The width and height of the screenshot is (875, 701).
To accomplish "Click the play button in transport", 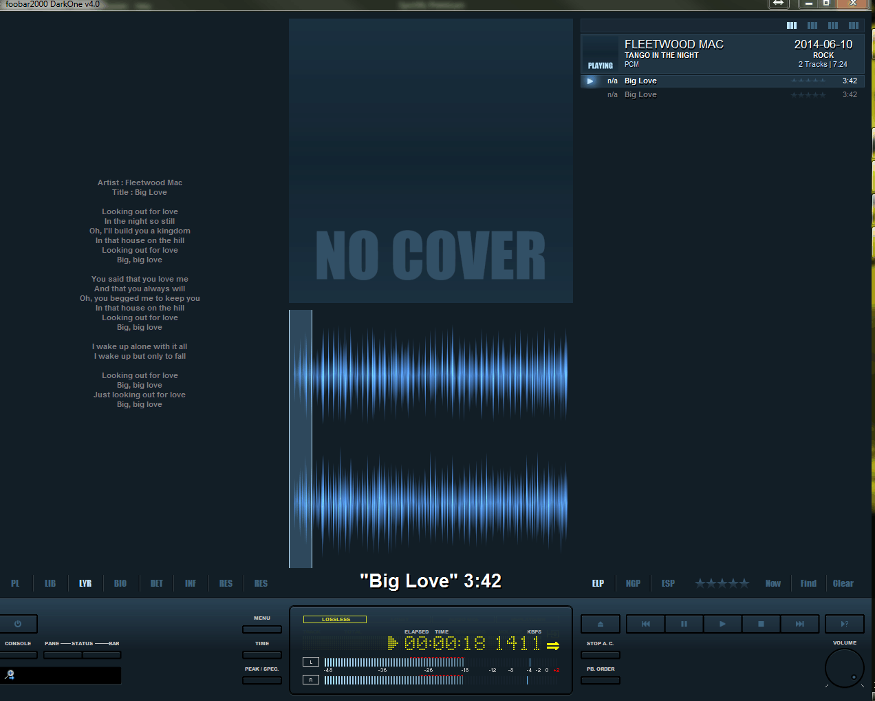I will tap(722, 624).
